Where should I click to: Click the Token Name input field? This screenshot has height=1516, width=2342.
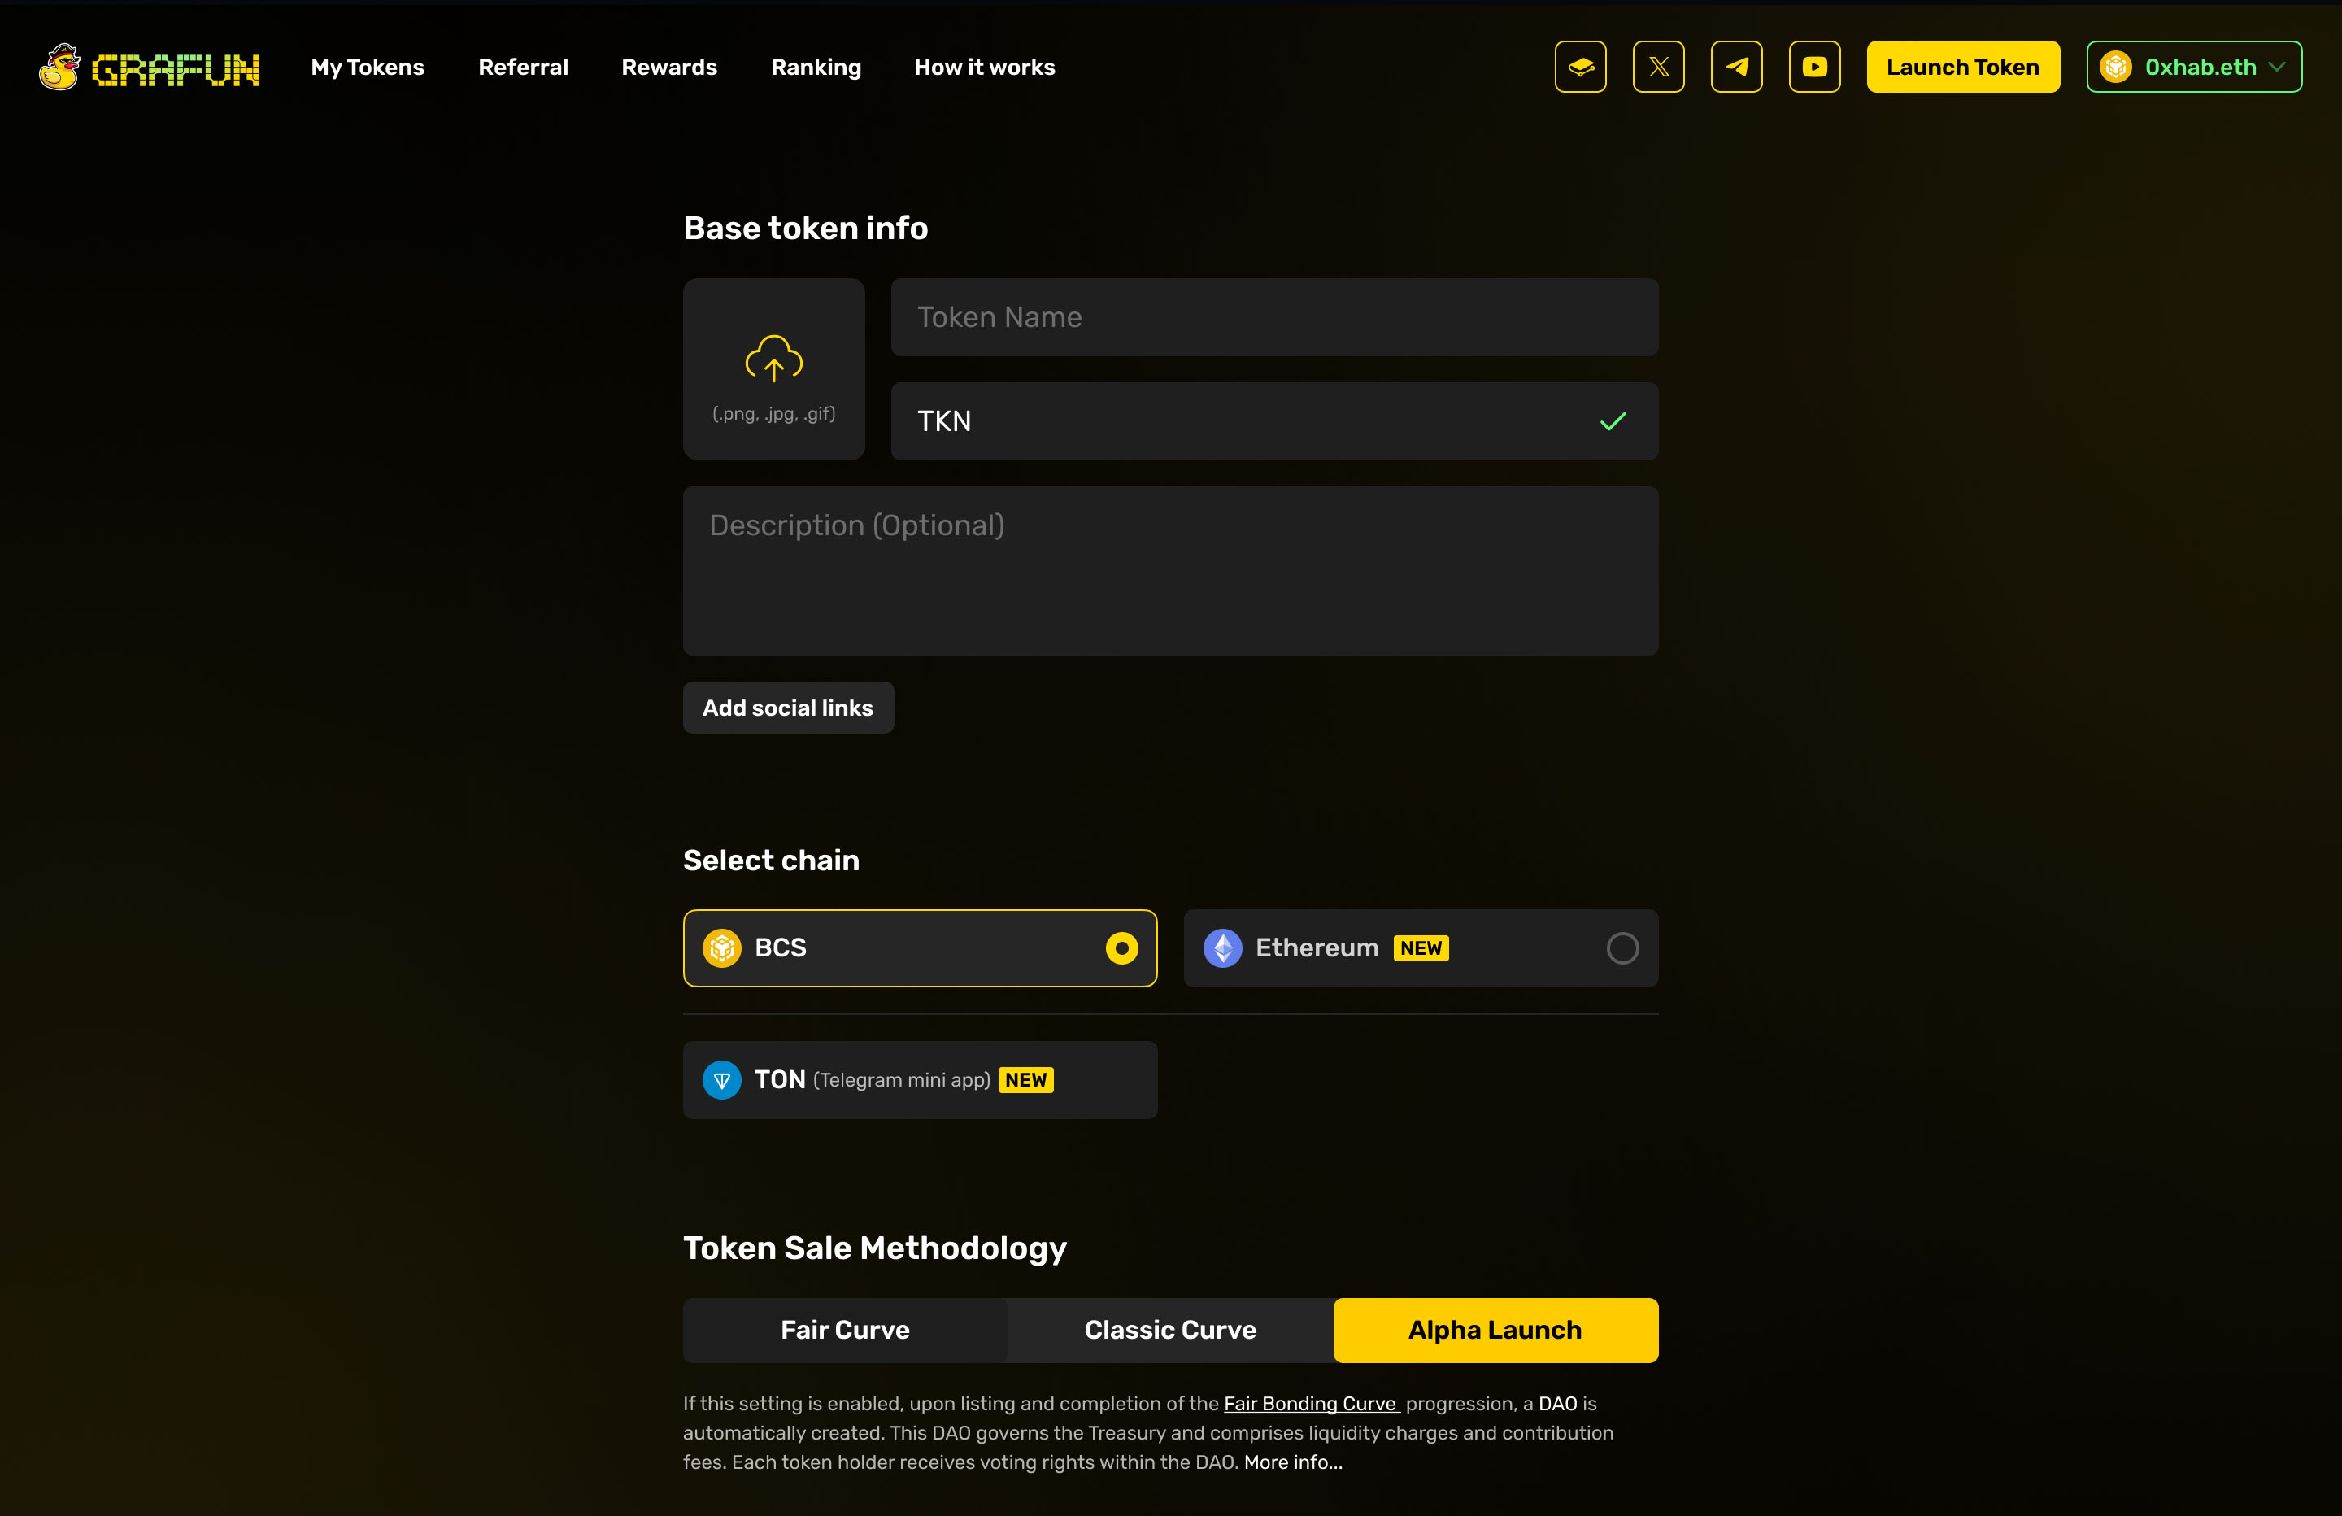(1273, 317)
